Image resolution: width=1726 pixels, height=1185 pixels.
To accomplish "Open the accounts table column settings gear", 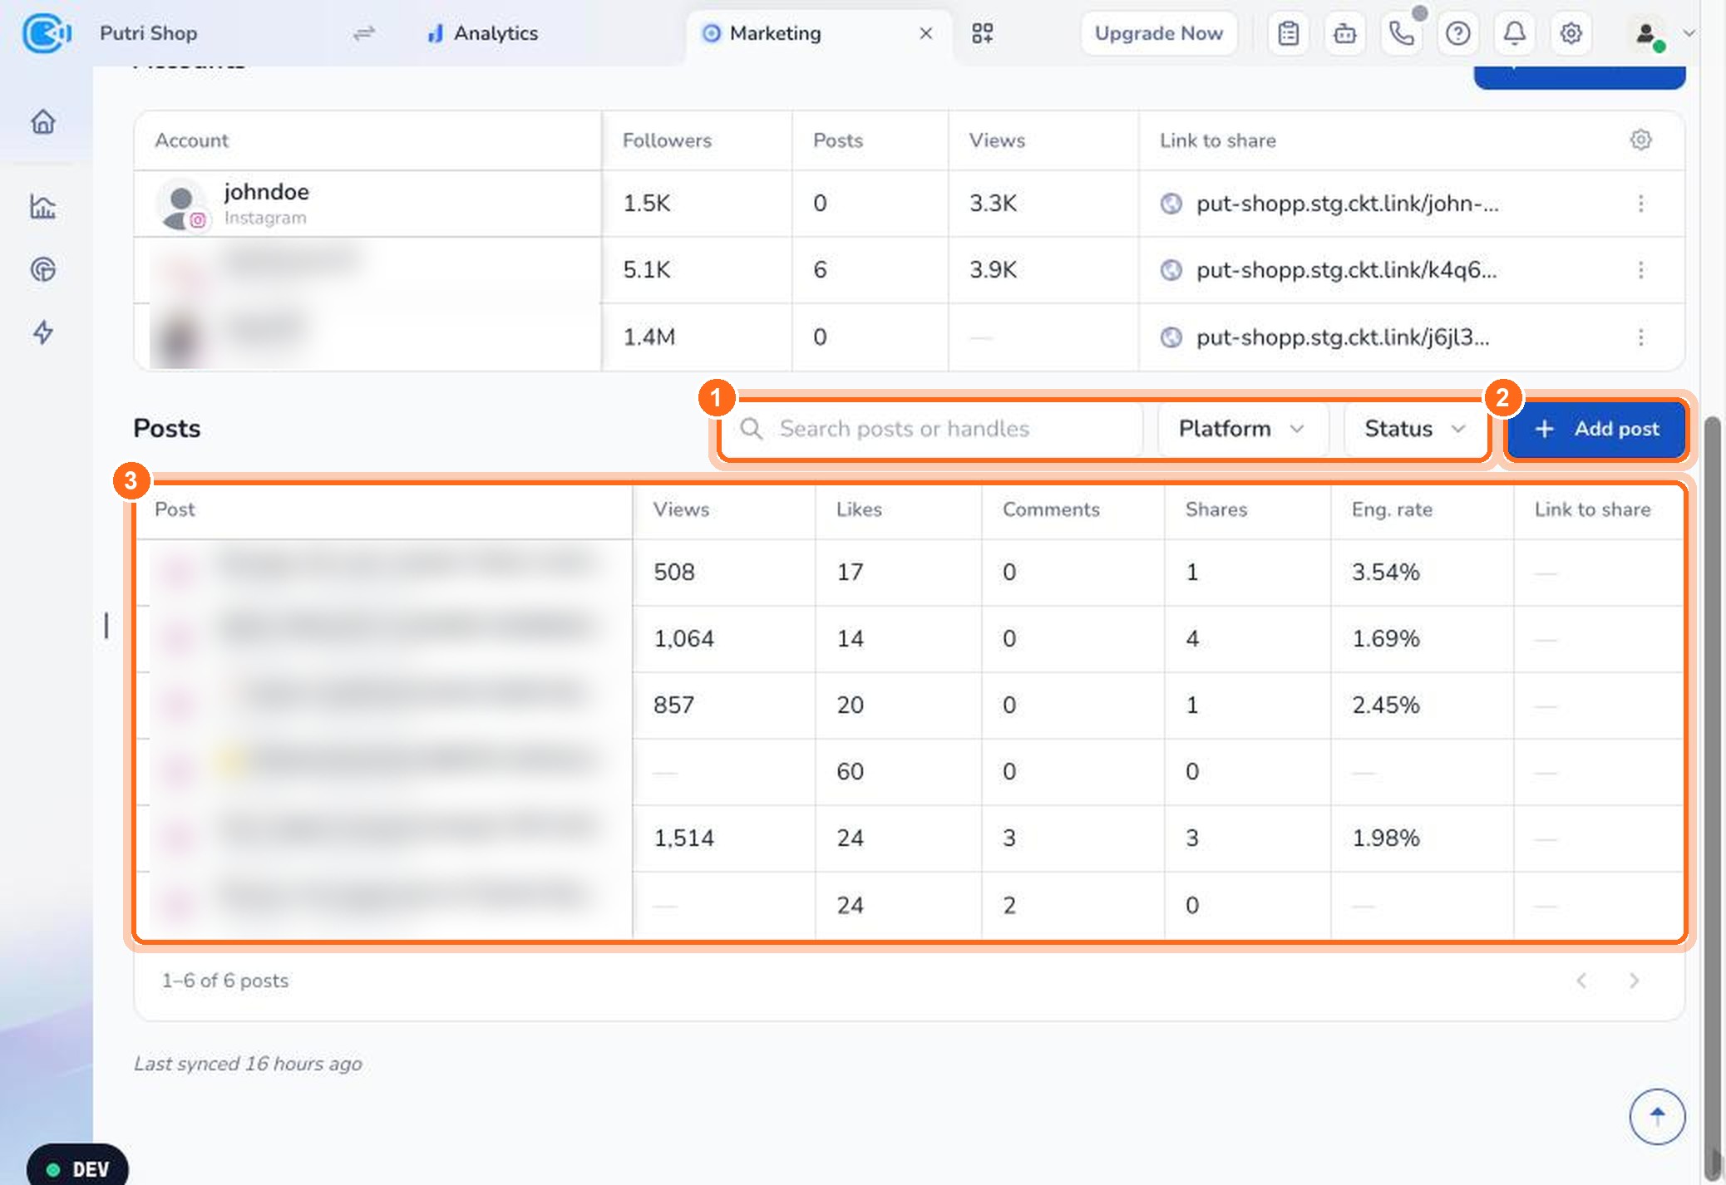I will point(1640,140).
